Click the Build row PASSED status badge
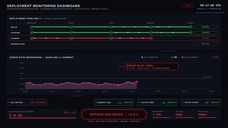Viewport: 228px width, 128px height. click(206, 27)
